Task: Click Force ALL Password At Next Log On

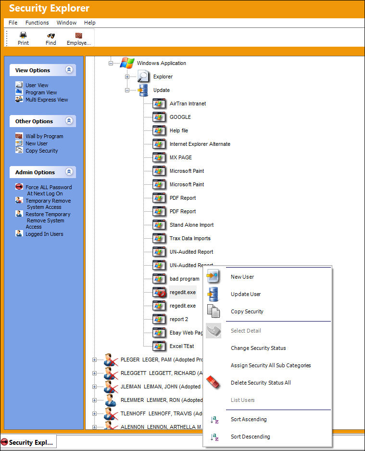Action: (x=49, y=190)
